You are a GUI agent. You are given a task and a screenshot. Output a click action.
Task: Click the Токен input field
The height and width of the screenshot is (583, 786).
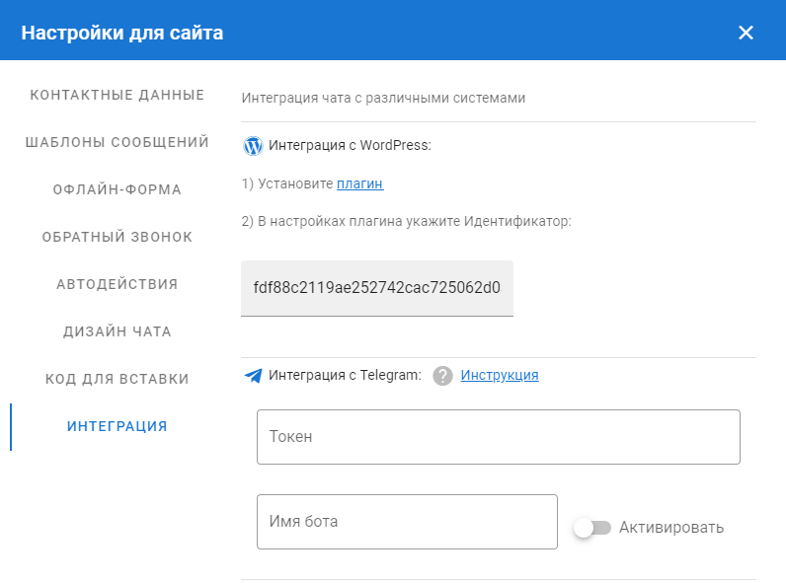pos(498,436)
